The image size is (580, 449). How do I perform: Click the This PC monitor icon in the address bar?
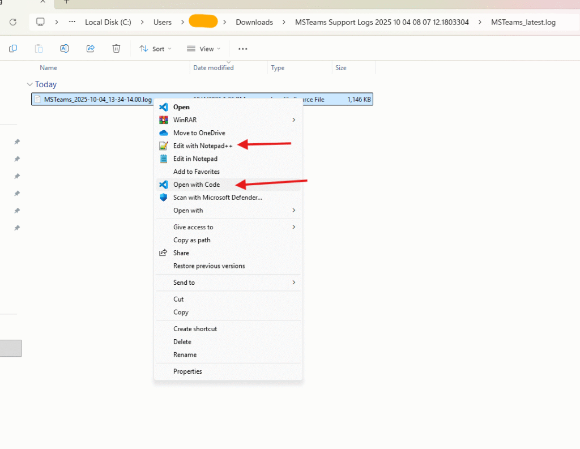click(x=40, y=22)
